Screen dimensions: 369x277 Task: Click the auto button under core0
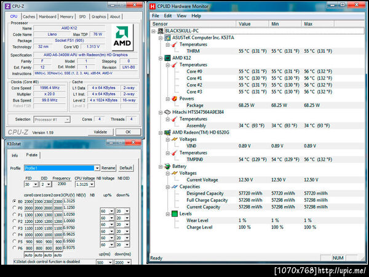[x=28, y=255]
